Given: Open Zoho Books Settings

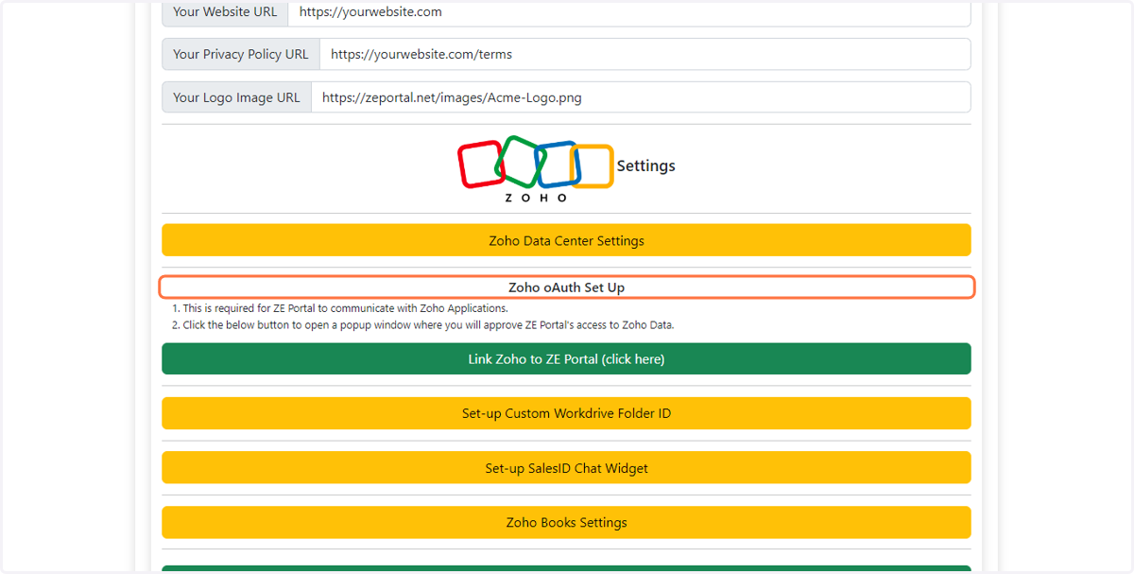Looking at the screenshot, I should 566,523.
